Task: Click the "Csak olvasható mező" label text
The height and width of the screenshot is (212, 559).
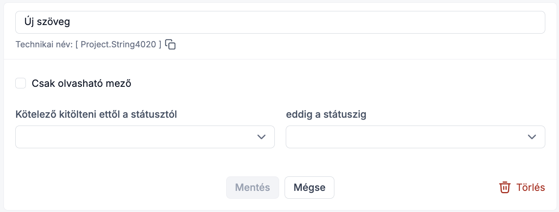Action: tap(82, 83)
